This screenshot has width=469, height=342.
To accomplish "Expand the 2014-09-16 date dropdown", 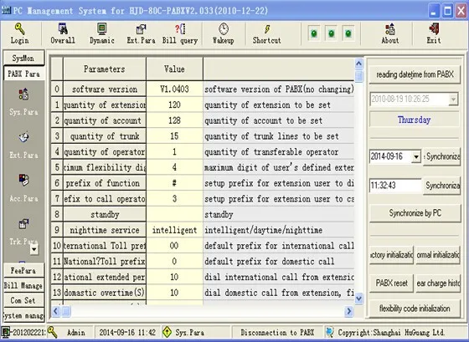I will 416,156.
